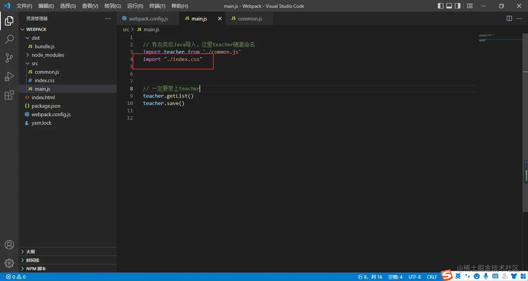Expand the 大纲 section
Viewport: 528px width, 281px height.
[68, 252]
